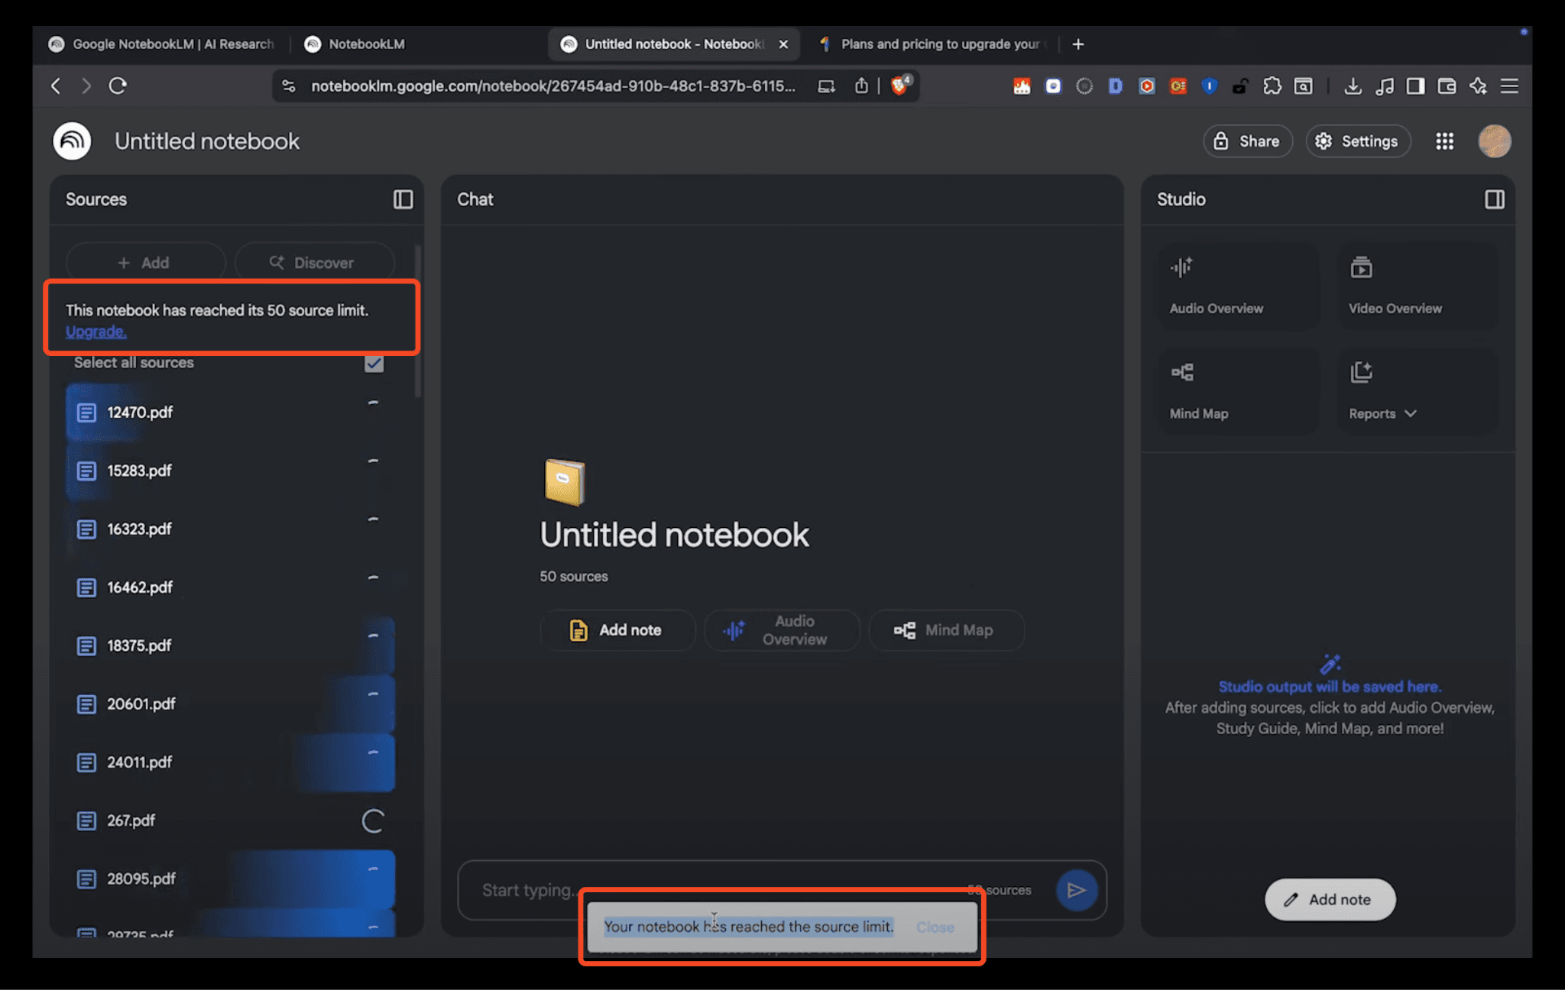Collapse the Studio panel
This screenshot has width=1565, height=990.
1494,199
